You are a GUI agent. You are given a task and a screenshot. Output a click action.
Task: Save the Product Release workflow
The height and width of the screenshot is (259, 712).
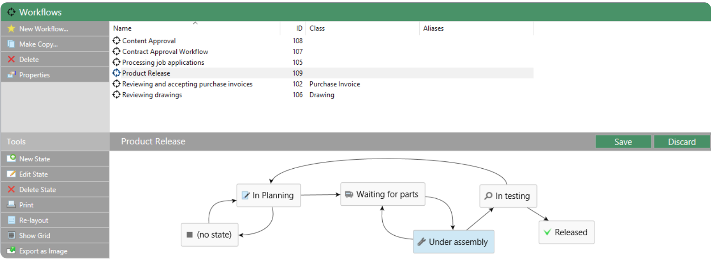[623, 142]
